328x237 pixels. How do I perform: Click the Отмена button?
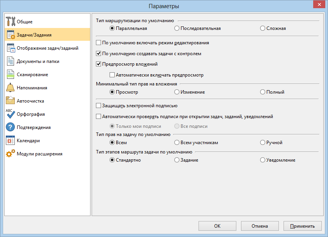[260, 226]
